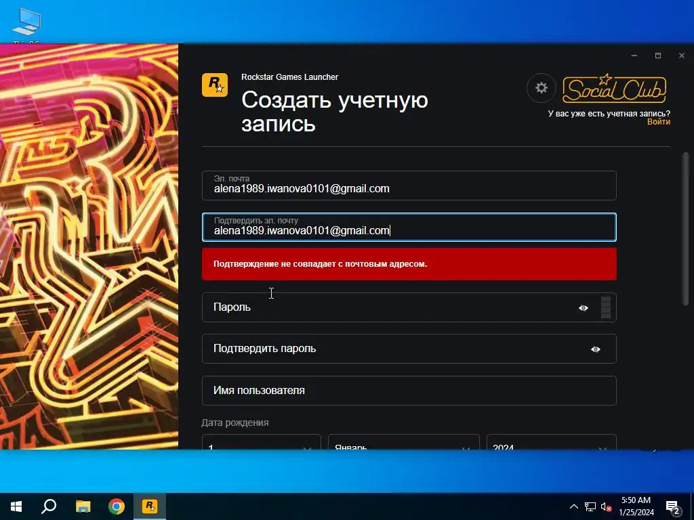Click У вас уже есть учетная запись? text
This screenshot has width=694, height=520.
coord(609,113)
